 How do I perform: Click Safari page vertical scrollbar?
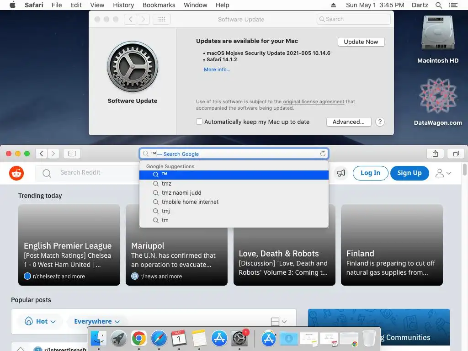[x=465, y=170]
